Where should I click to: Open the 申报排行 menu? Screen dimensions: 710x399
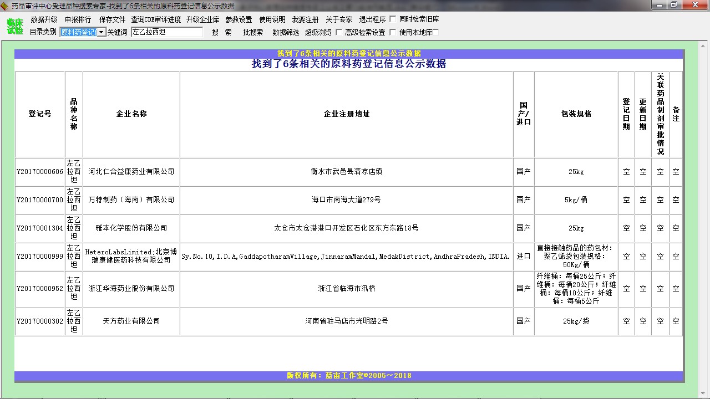click(x=78, y=19)
